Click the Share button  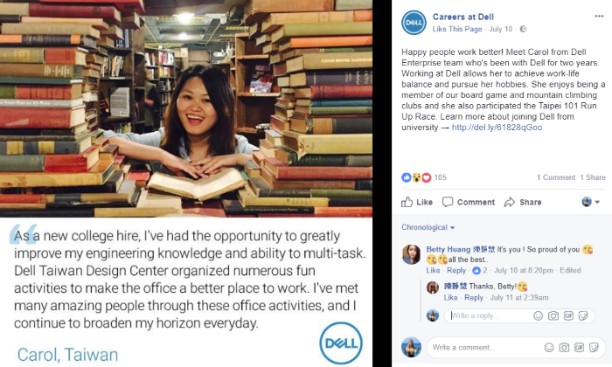pos(523,202)
